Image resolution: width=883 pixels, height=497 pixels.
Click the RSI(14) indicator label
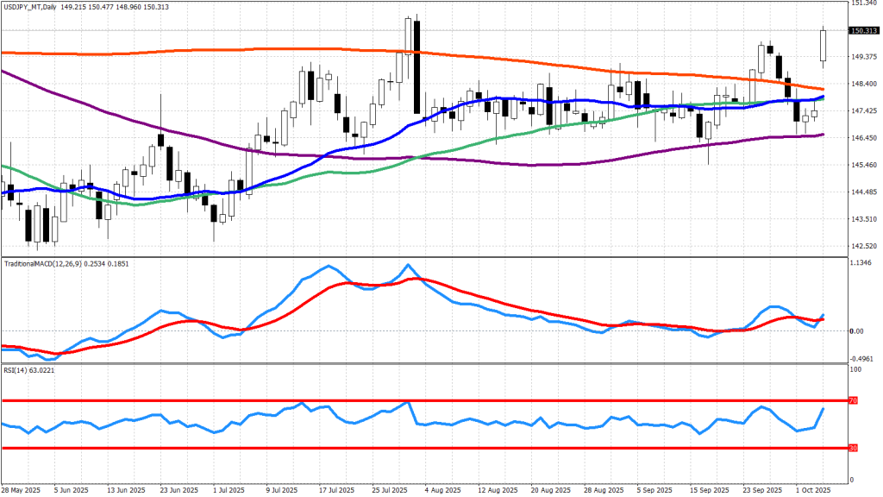tap(17, 369)
